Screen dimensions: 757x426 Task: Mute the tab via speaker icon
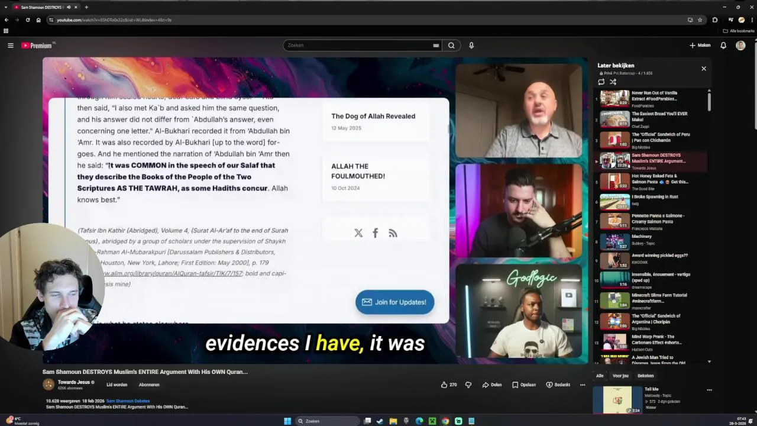coord(69,7)
